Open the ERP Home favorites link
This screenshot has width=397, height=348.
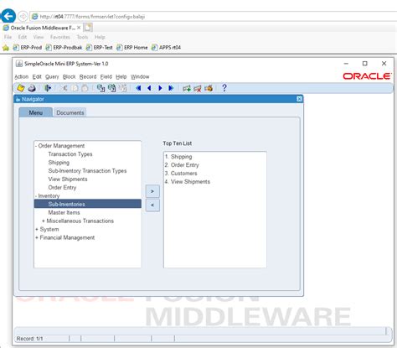(132, 48)
